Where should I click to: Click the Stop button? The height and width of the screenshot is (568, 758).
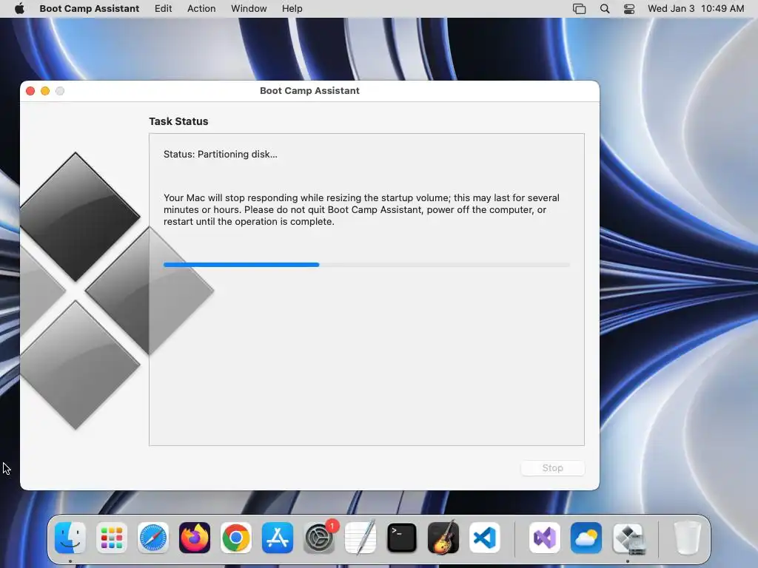[552, 468]
